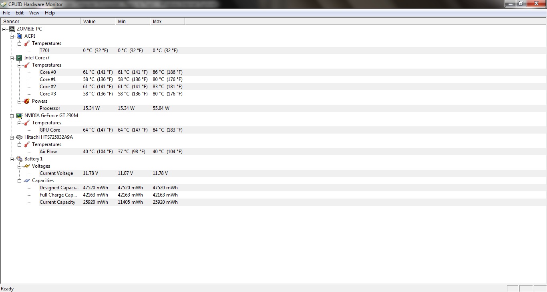Click the Hitachi hard drive icon
Image resolution: width=547 pixels, height=292 pixels.
[19, 137]
